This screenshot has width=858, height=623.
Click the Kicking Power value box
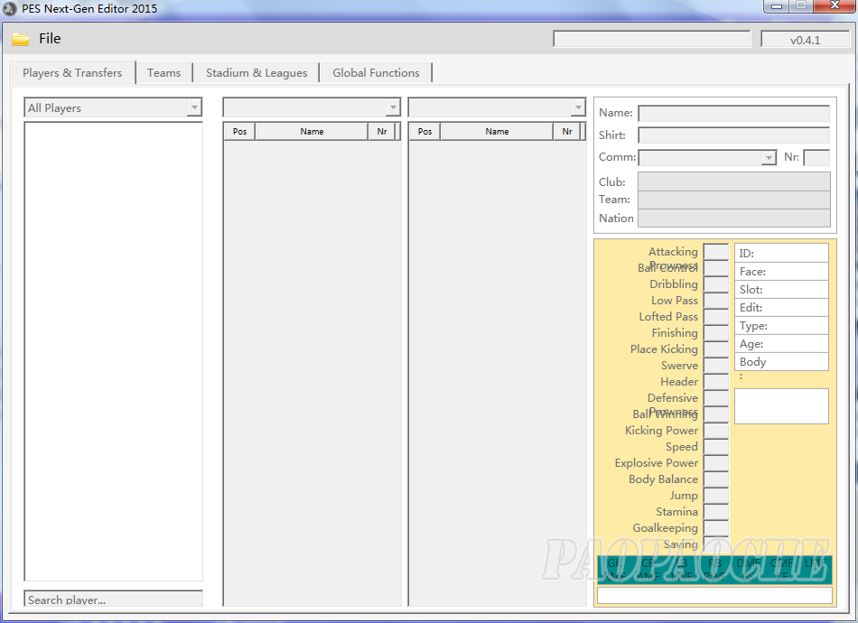tap(715, 431)
